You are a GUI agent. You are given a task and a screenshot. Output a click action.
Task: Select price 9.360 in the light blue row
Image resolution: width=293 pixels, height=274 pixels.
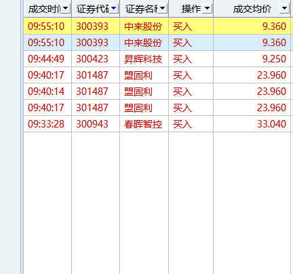[274, 43]
